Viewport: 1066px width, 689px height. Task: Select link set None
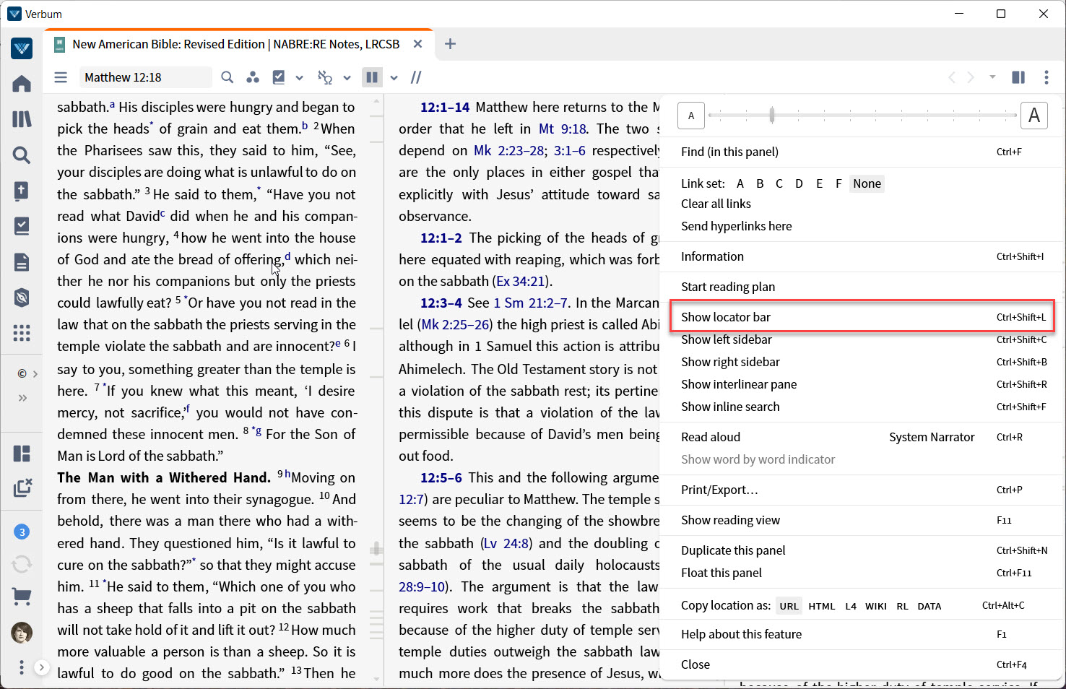click(x=867, y=183)
